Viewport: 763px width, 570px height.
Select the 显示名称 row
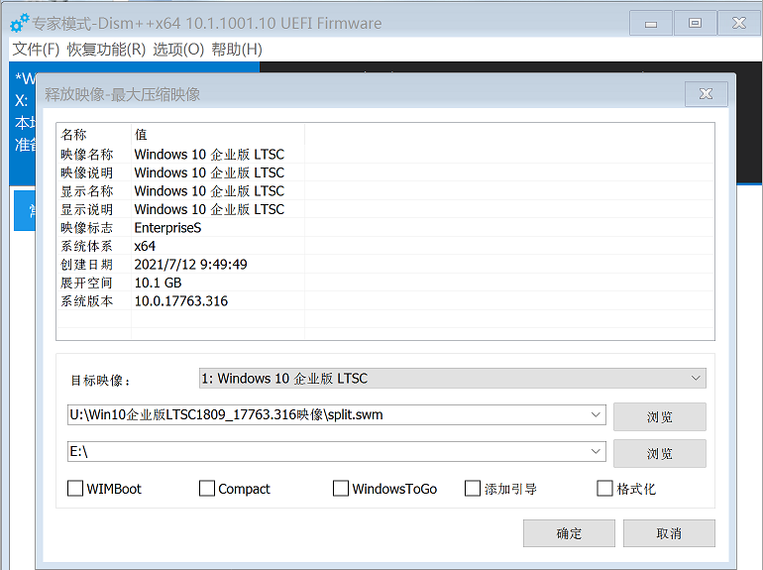385,190
